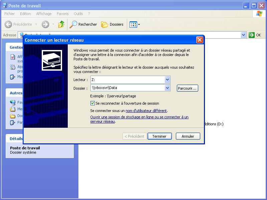Click the network drive illustration icon

pos(51,60)
